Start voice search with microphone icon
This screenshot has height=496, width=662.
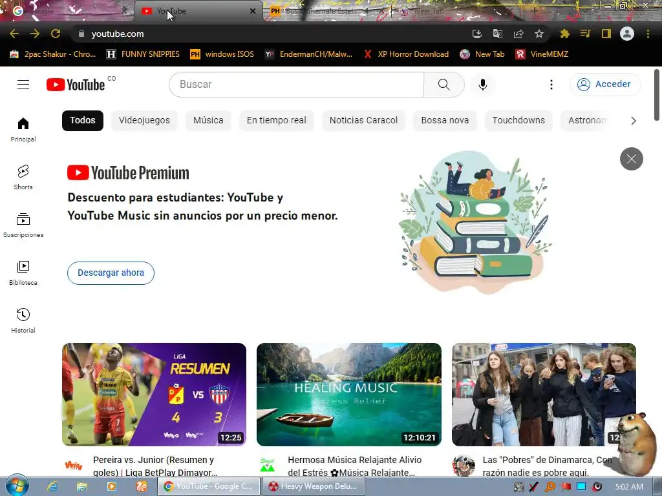tap(482, 85)
